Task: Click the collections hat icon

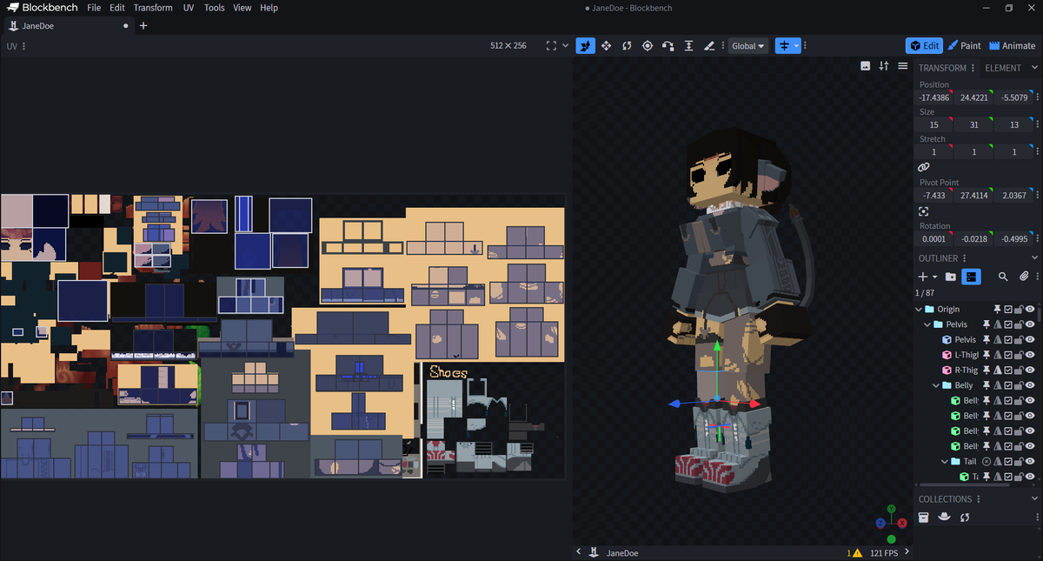Action: [944, 518]
